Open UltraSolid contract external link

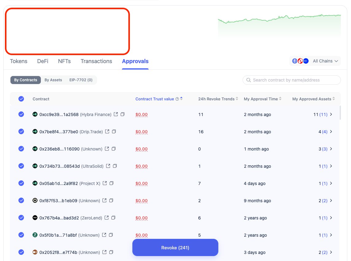coord(108,166)
